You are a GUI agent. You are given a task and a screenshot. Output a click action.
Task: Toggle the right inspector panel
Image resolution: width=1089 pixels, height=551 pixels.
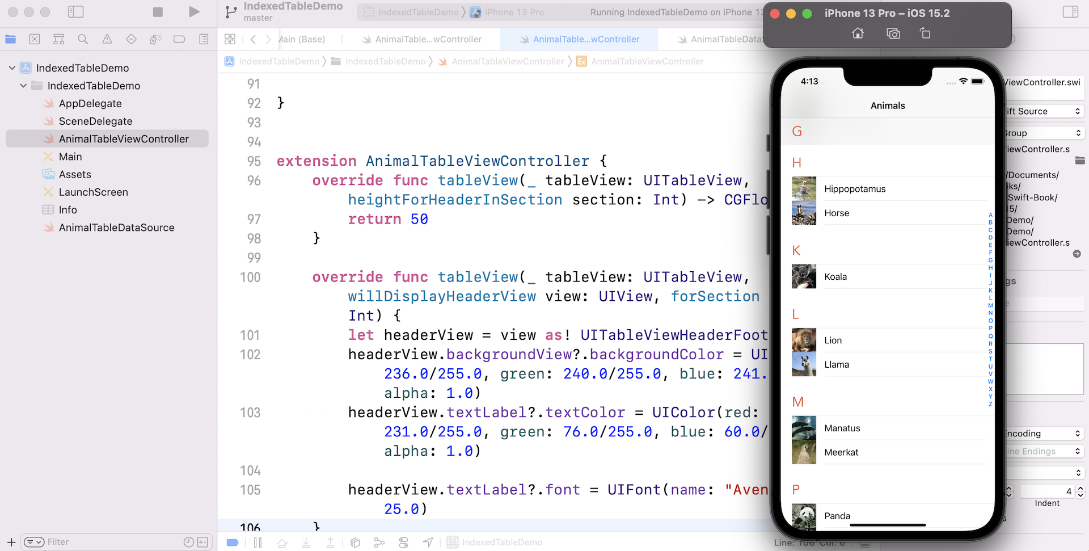tap(1070, 12)
